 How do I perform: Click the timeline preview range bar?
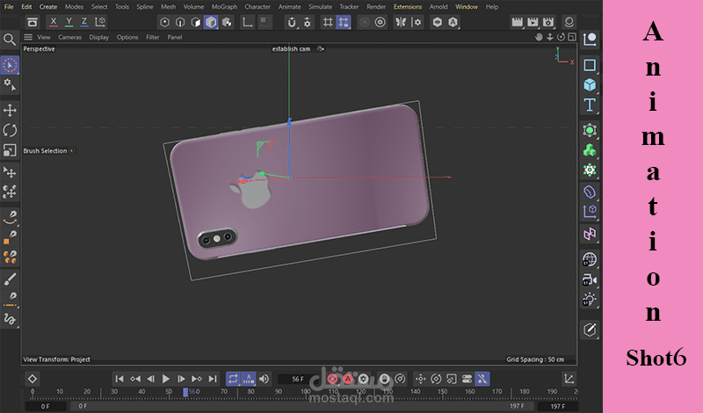(x=301, y=406)
